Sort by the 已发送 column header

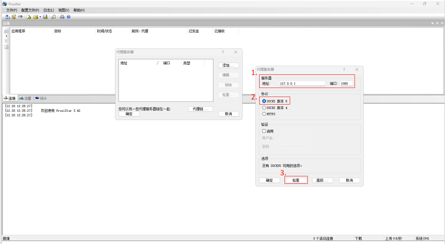200,31
